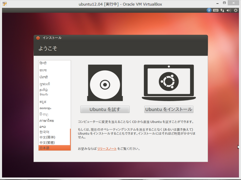Minimize the VirtualBox window
The height and width of the screenshot is (180, 241).
pos(217,3)
